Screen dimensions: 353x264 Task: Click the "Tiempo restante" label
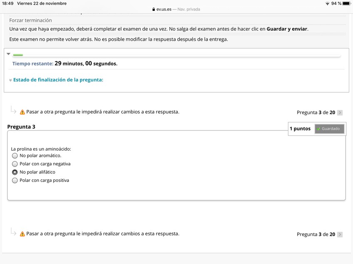33,64
